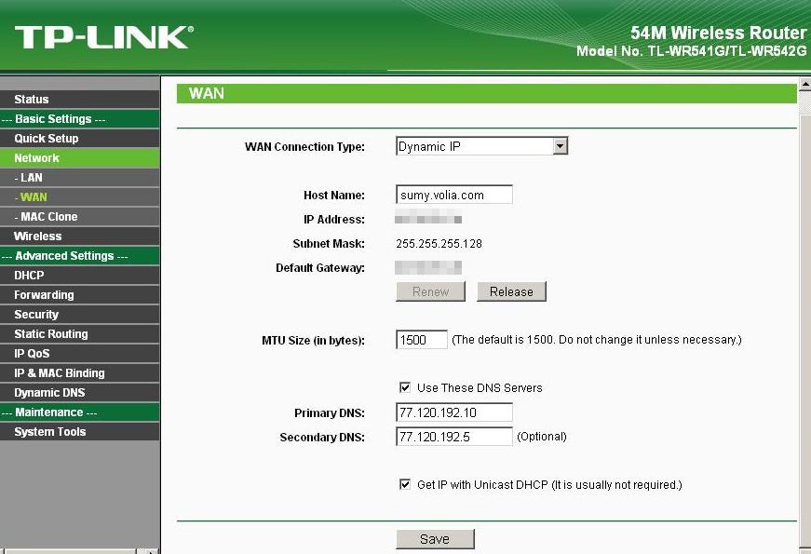Open DHCP settings in sidebar
This screenshot has height=554, width=811.
(x=29, y=276)
